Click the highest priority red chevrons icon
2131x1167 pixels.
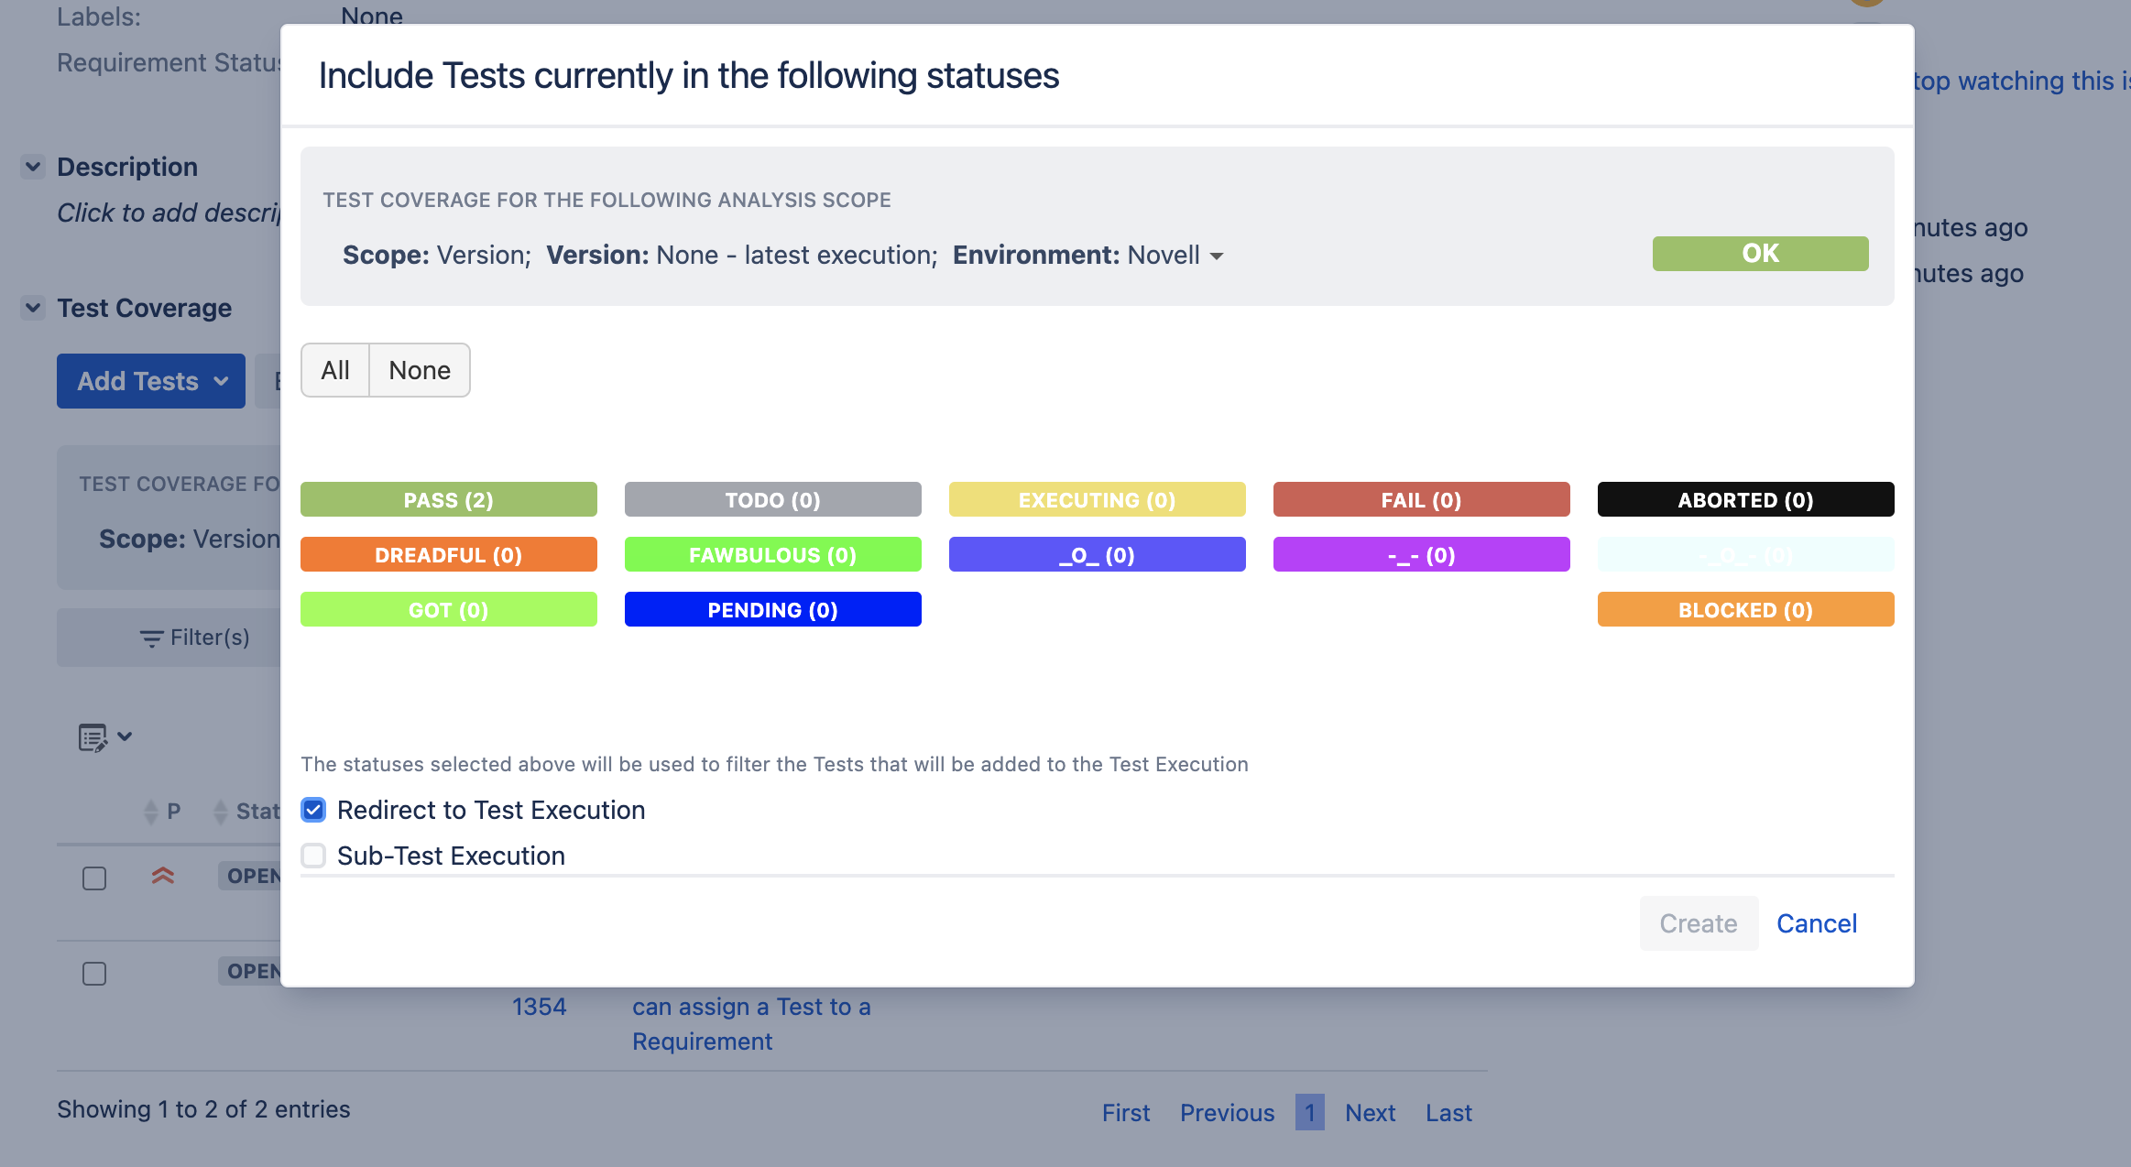click(x=163, y=876)
